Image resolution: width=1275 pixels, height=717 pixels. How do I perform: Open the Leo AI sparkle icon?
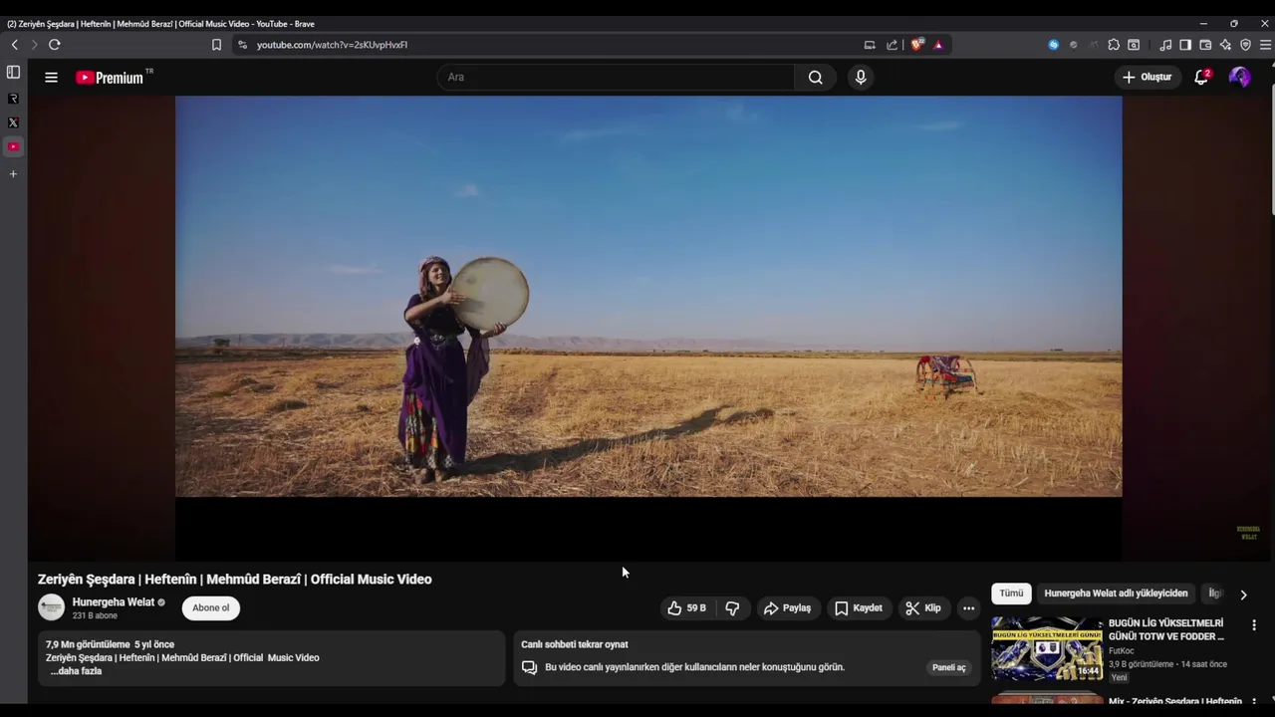pos(1225,45)
